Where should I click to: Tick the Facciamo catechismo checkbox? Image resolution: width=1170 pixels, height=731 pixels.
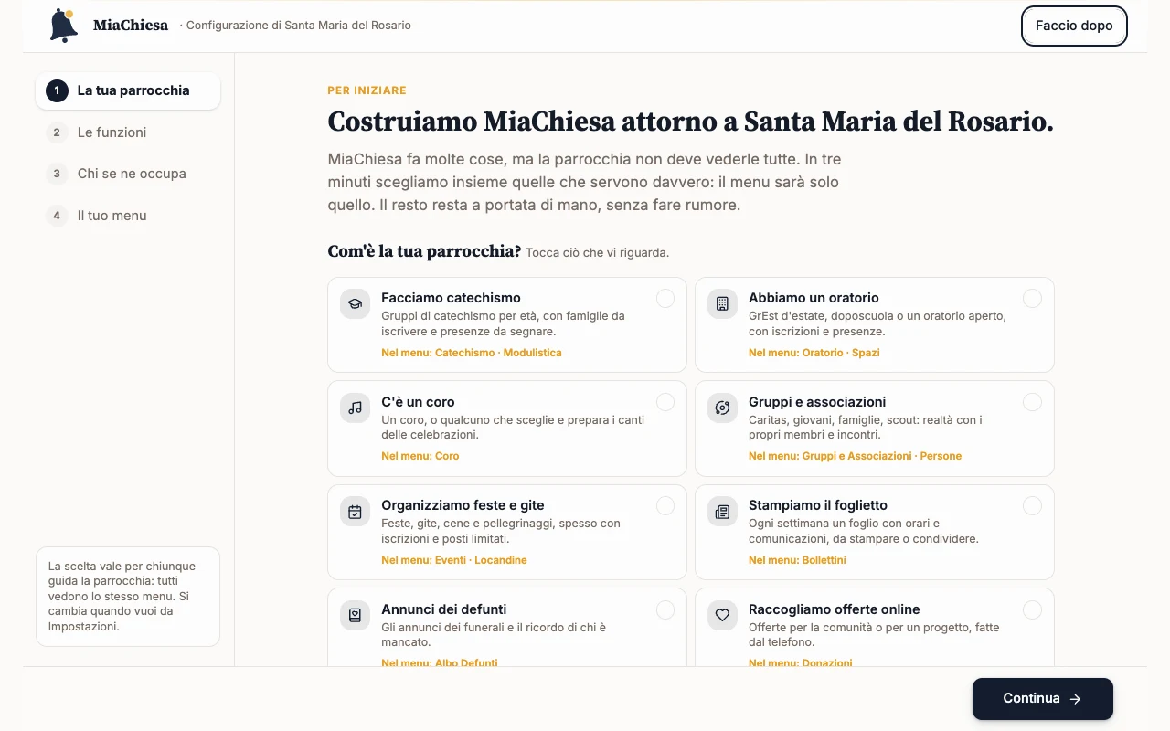[x=665, y=299]
